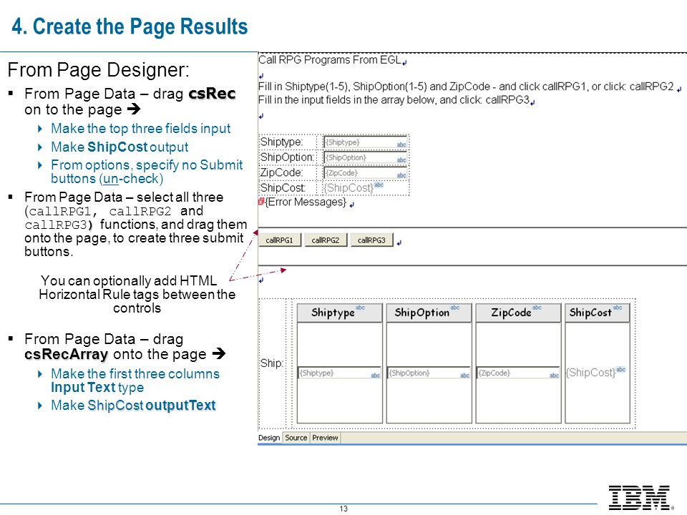Click the {Shiptype} input in table column
Image resolution: width=687 pixels, height=515 pixels.
tap(339, 373)
